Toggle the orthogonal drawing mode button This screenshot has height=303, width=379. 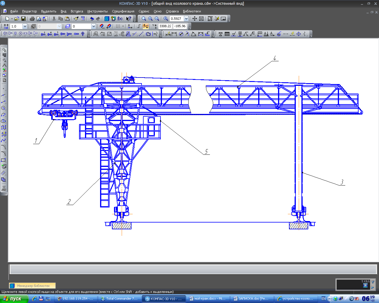[x=139, y=26]
